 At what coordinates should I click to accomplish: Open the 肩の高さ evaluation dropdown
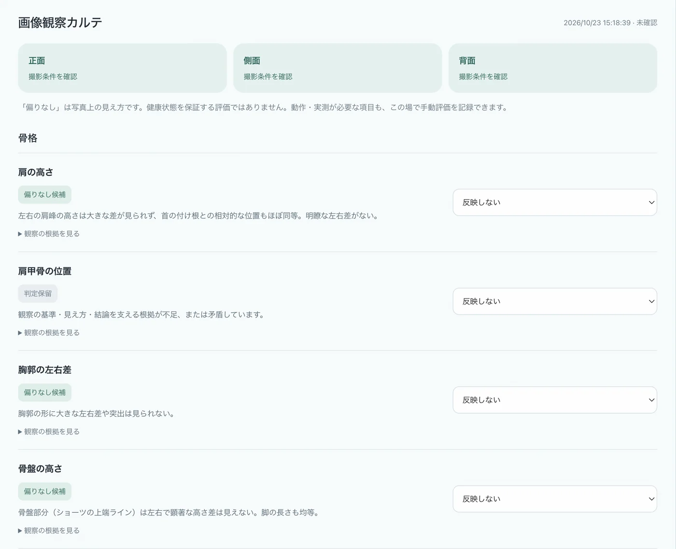555,202
